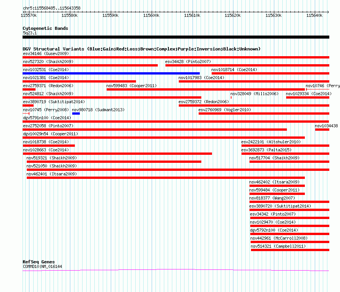340x292 pixels.
Task: Select the esv2752058 (Pinto2007) label
Action: coord(48,126)
